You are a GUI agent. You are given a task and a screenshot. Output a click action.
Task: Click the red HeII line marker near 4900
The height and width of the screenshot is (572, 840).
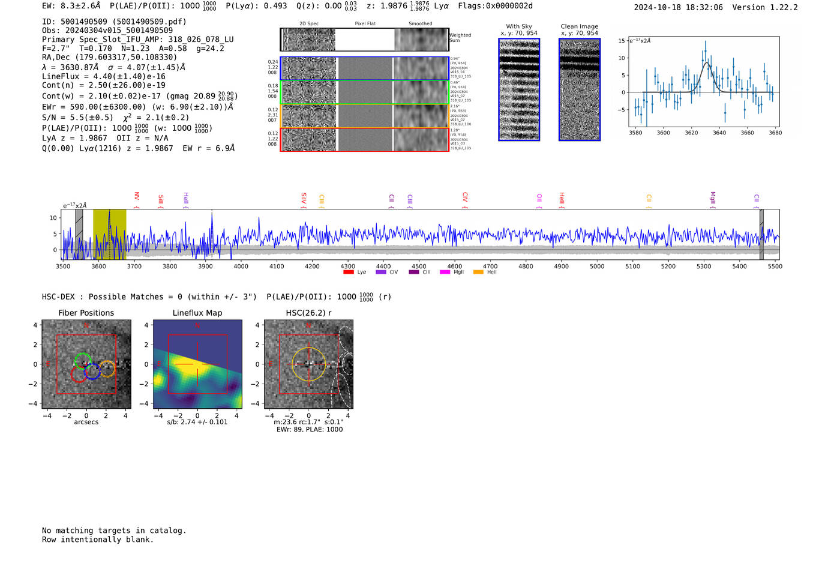pyautogui.click(x=562, y=198)
